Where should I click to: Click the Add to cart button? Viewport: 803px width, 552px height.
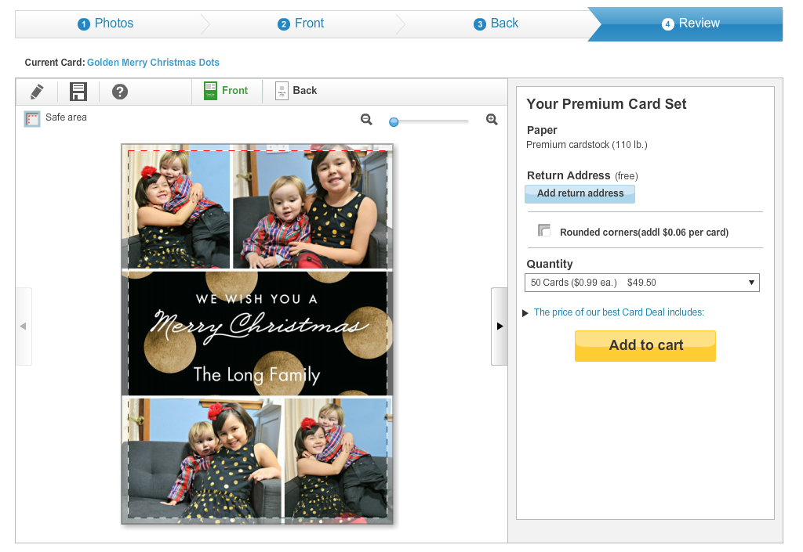pos(645,346)
